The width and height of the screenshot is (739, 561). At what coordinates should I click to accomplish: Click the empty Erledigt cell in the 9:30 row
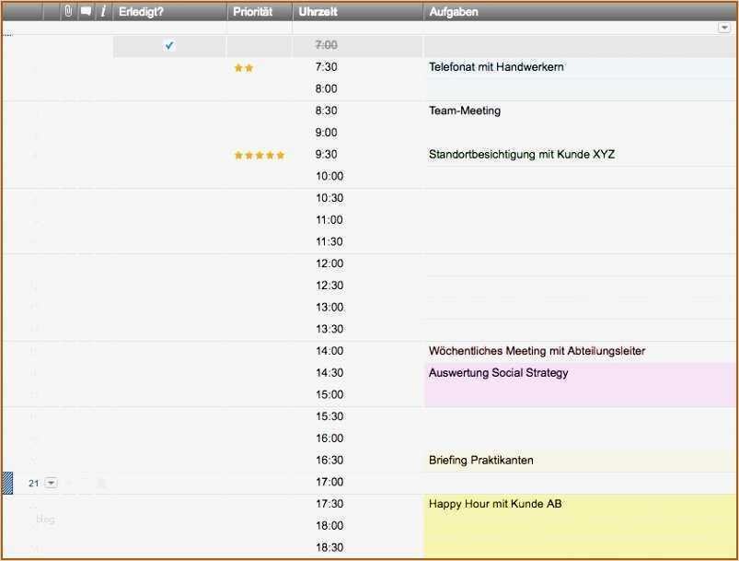169,154
